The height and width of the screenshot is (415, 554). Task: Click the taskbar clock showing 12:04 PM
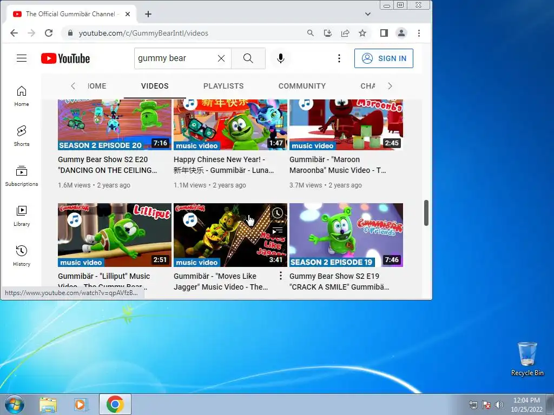526,404
